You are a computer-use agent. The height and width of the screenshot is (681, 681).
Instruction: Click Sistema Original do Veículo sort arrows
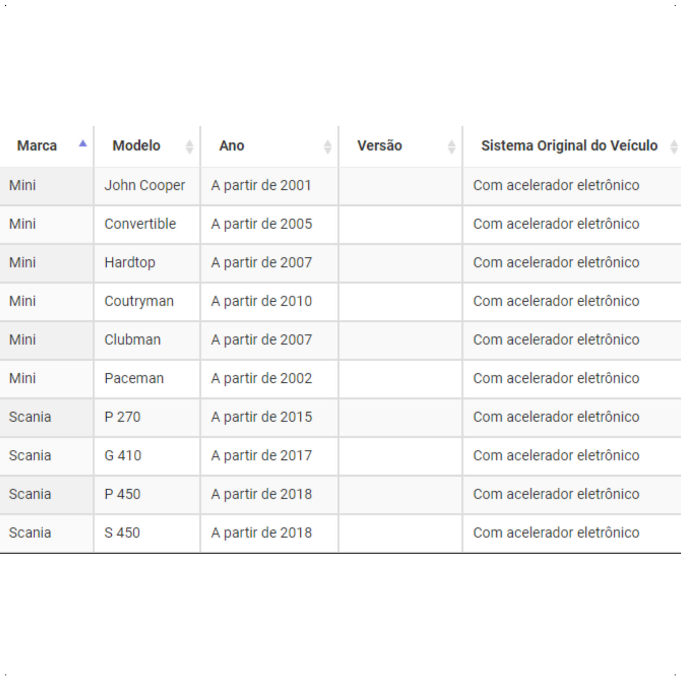coord(674,147)
